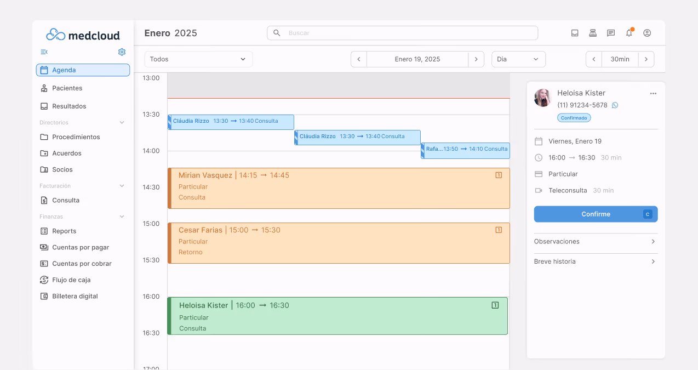Click the search magnifier icon
This screenshot has width=698, height=370.
(x=277, y=33)
